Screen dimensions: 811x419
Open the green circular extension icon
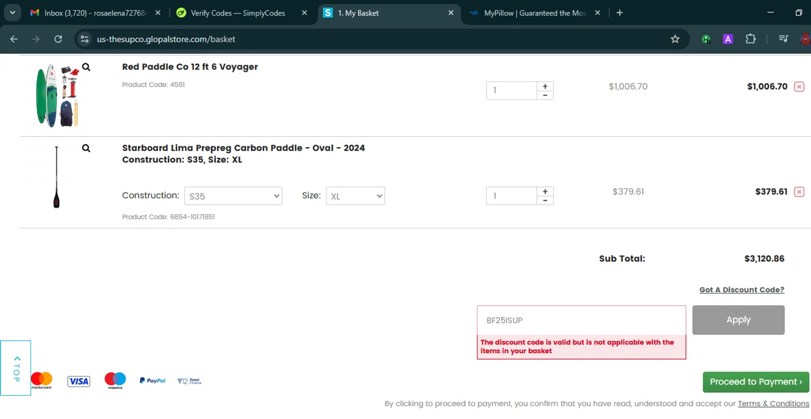coord(706,39)
